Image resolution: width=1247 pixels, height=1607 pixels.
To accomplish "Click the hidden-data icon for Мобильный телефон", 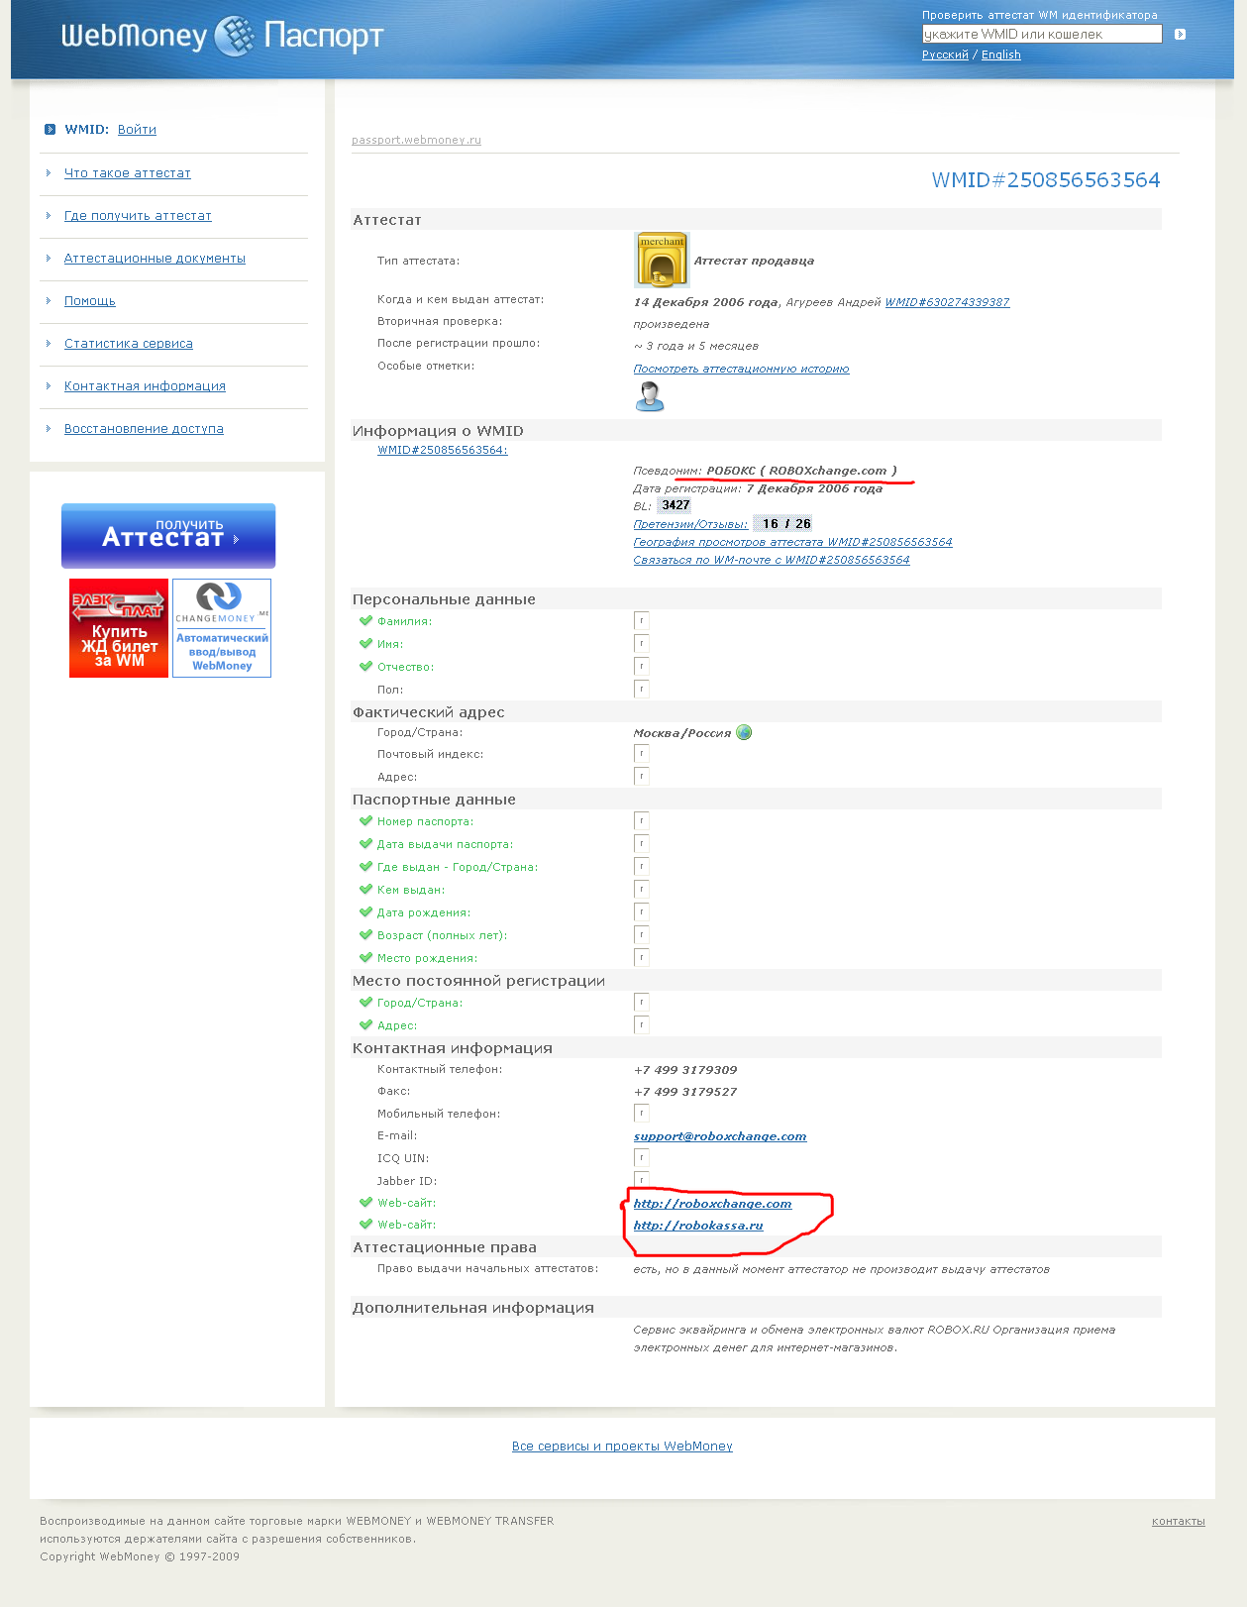I will 642,1114.
